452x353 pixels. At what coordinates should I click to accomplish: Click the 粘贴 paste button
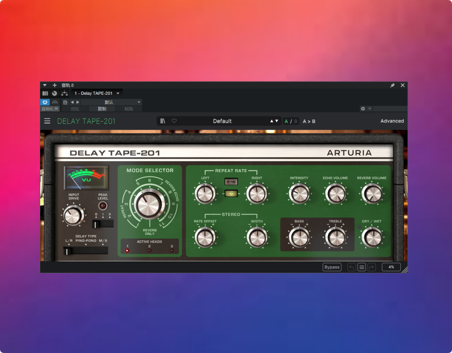coord(128,109)
